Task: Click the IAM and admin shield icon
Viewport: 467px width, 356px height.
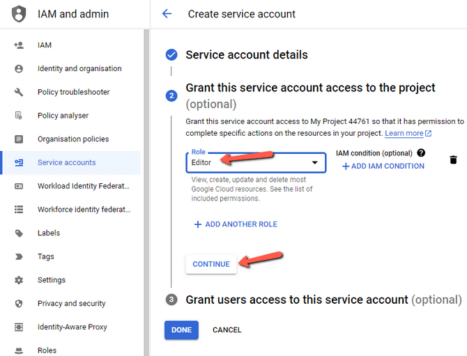Action: 19,14
